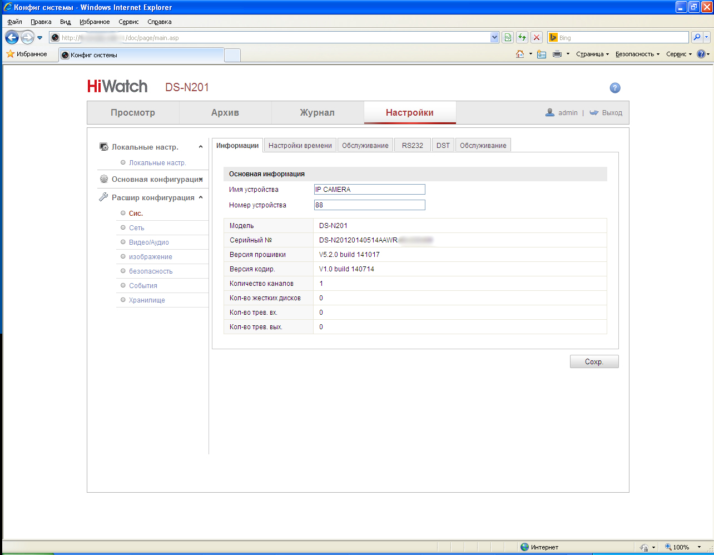Select the Сис. sidebar item

(x=136, y=214)
